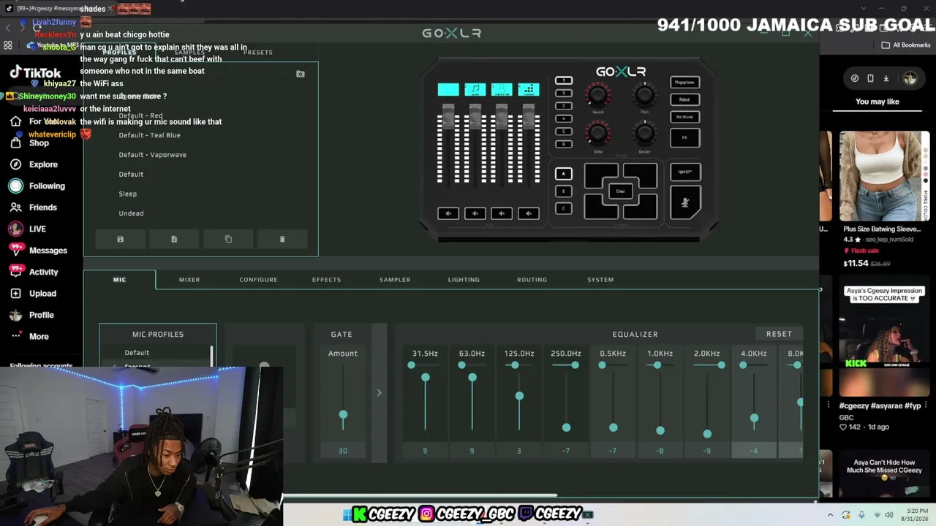
Task: Open TikTok More menu
Action: tap(39, 337)
